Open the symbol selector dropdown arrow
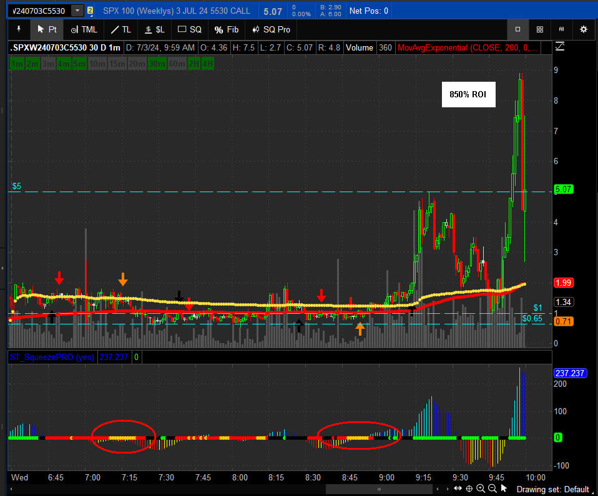Image resolution: width=598 pixels, height=496 pixels. pos(77,11)
